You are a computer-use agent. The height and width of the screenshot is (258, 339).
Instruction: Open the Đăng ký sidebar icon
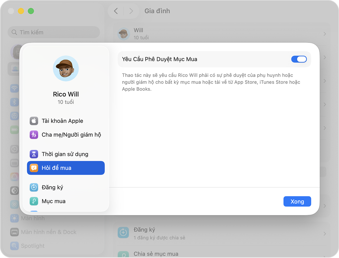pyautogui.click(x=34, y=187)
